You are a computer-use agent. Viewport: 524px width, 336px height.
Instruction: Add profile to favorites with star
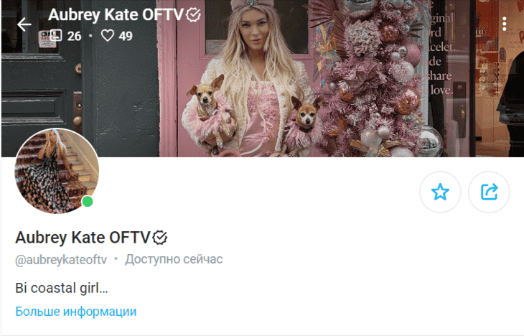pyautogui.click(x=440, y=192)
